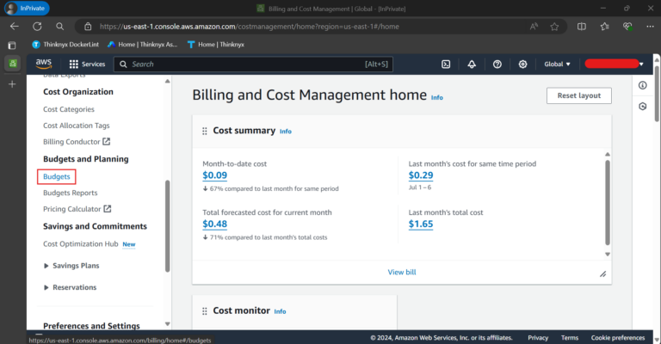Expand the Savings Plans section

[71, 266]
